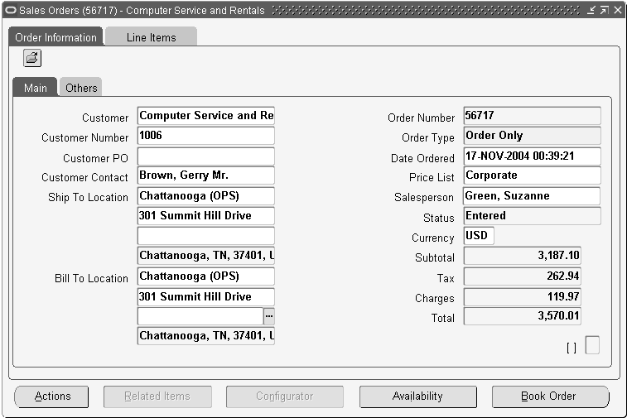Click the window menu icon in title bar
627x418 pixels.
[x=10, y=10]
